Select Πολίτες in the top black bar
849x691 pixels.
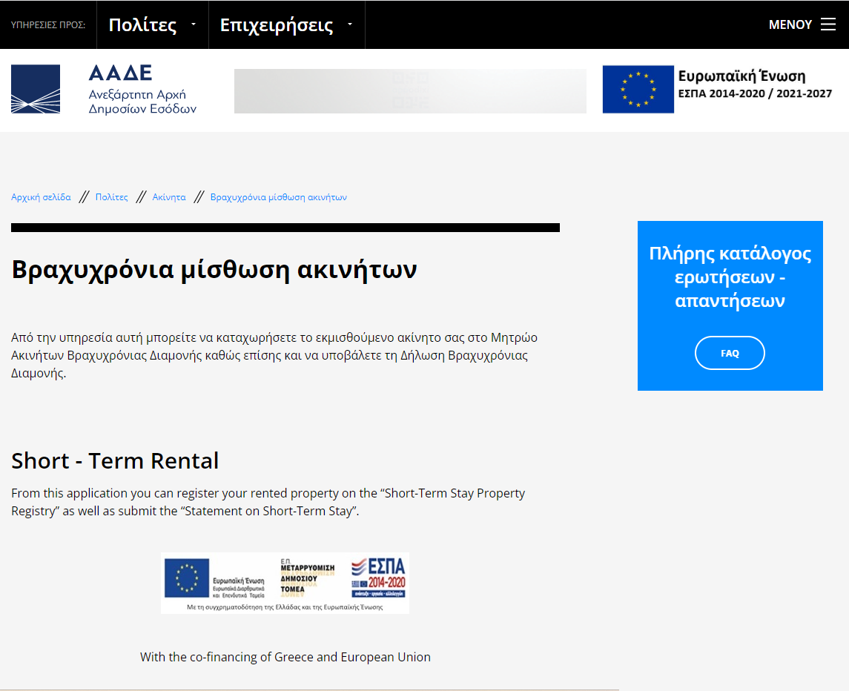click(142, 24)
